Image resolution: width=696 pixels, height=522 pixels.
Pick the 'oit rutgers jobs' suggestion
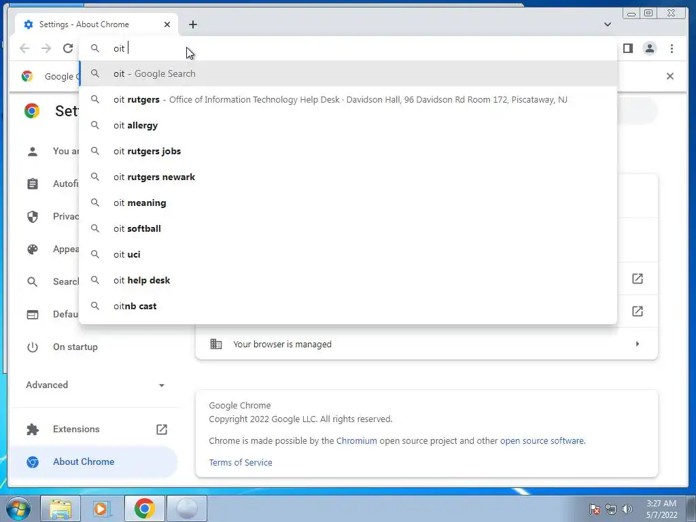[348, 151]
